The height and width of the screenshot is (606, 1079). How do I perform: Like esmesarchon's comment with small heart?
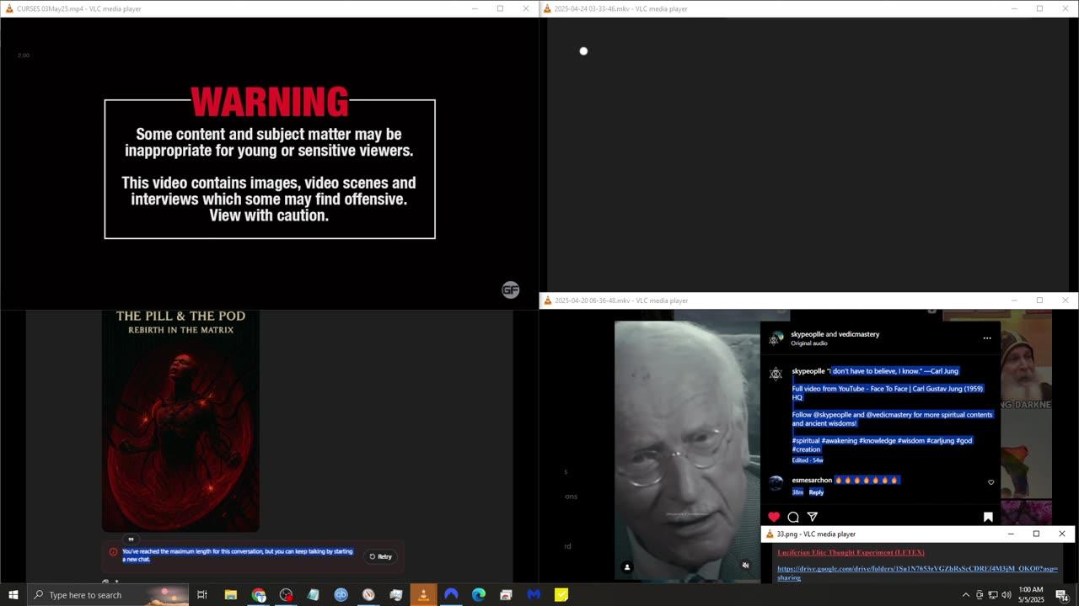point(990,482)
